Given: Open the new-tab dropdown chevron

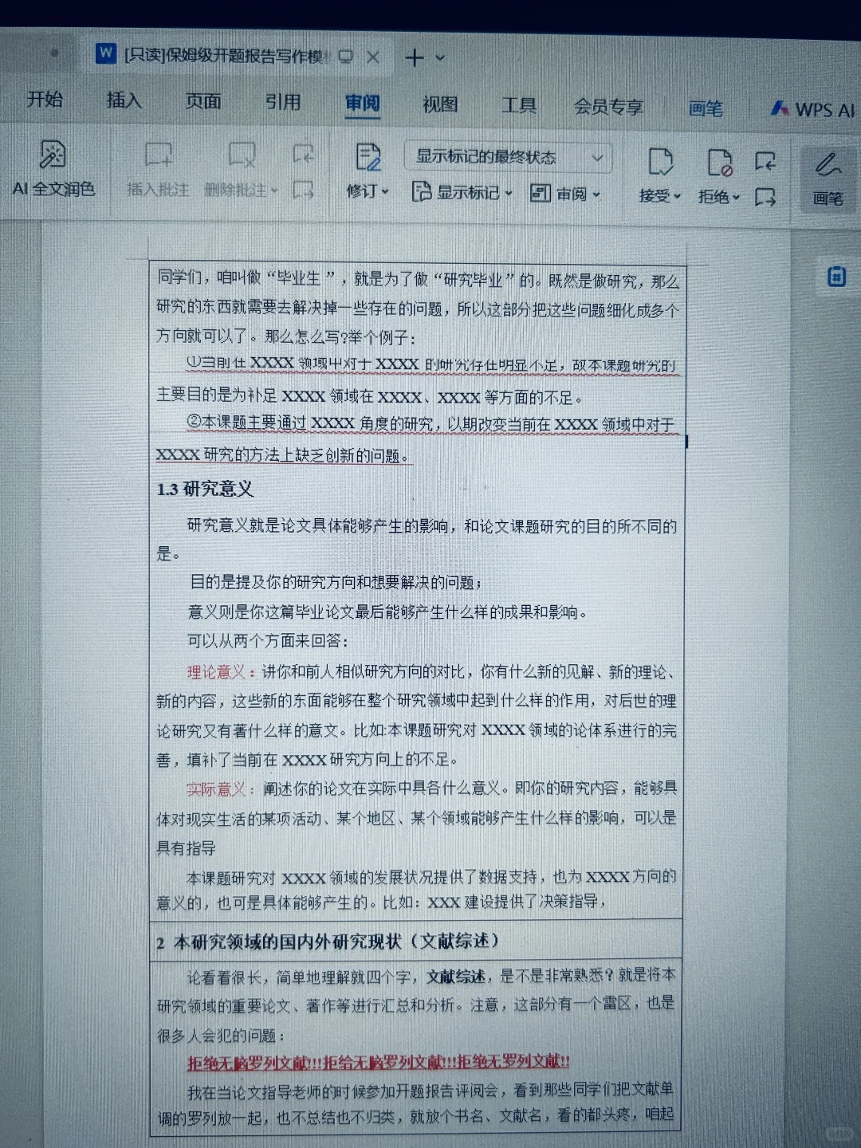Looking at the screenshot, I should pos(440,57).
